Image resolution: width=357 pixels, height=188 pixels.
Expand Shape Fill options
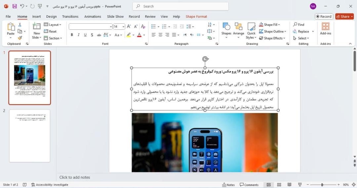click(270, 24)
